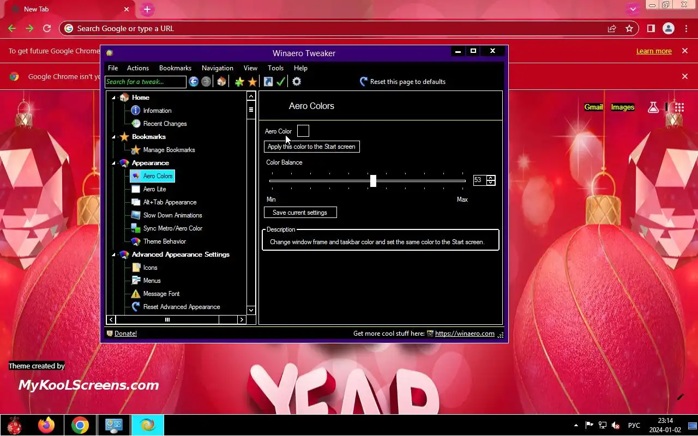Screen dimensions: 698x436
Task: Show hidden tray icons arrow
Action: tap(576, 425)
